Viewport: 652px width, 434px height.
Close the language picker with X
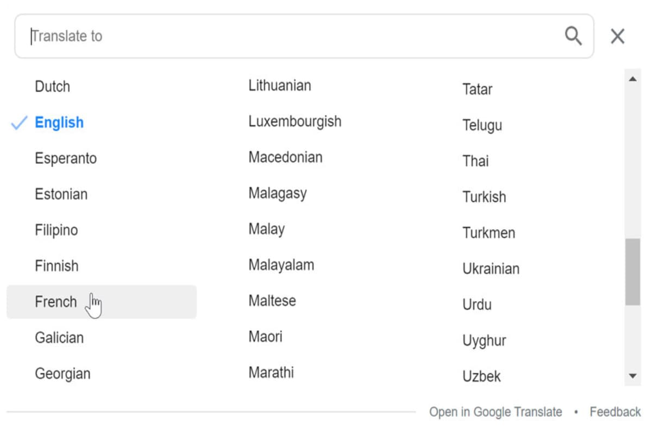pos(618,36)
